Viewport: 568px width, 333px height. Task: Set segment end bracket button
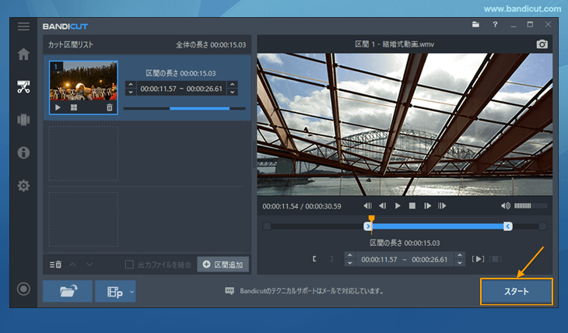331,259
